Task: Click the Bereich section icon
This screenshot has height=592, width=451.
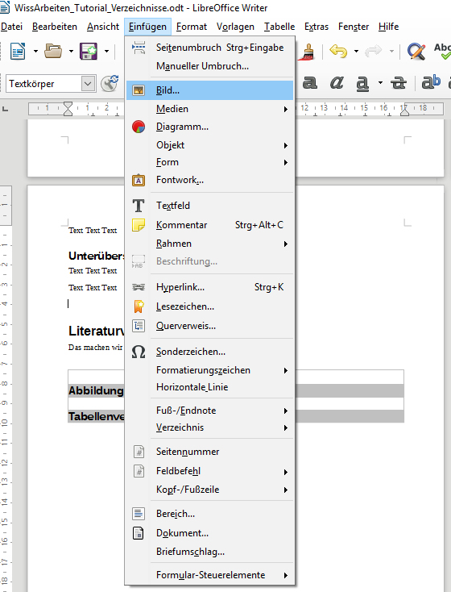Action: point(139,514)
